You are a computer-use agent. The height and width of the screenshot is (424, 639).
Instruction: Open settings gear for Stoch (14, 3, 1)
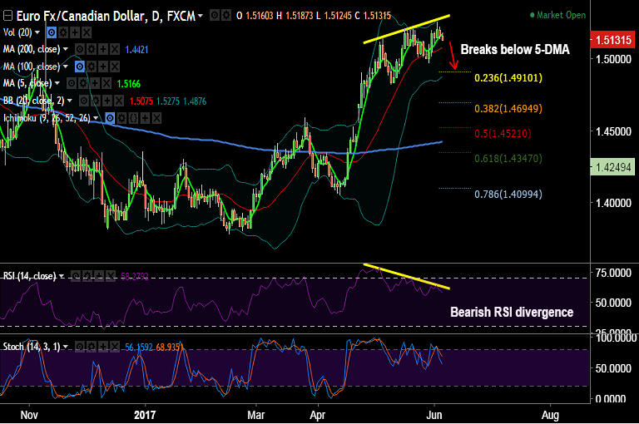coord(92,347)
